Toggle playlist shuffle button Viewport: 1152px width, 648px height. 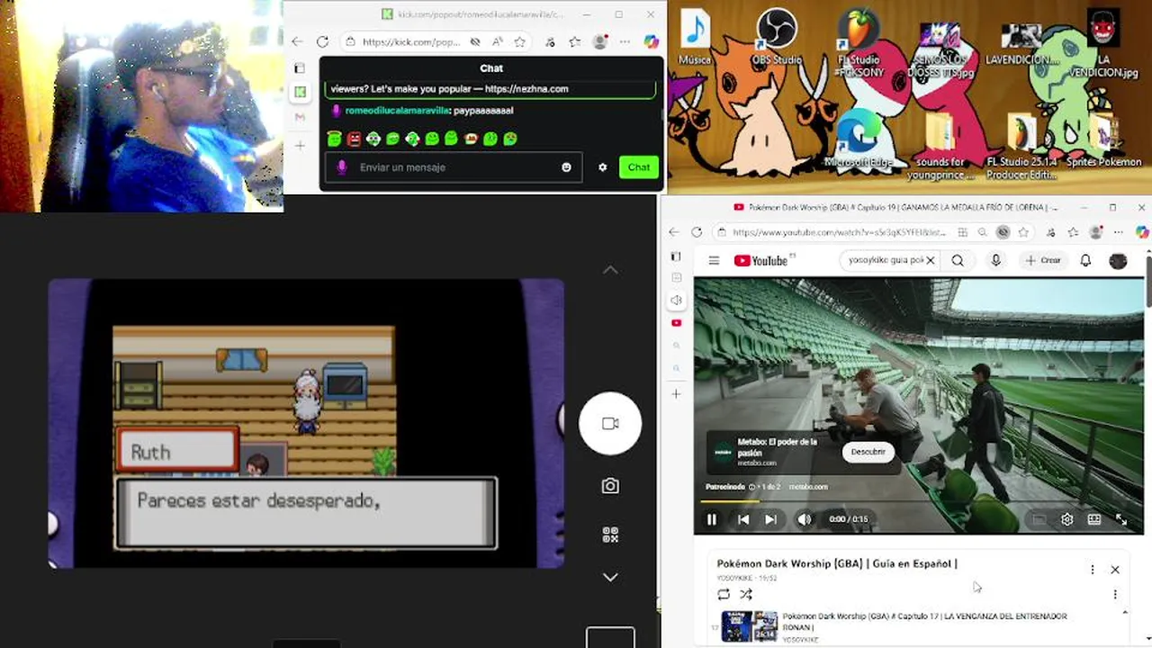746,594
